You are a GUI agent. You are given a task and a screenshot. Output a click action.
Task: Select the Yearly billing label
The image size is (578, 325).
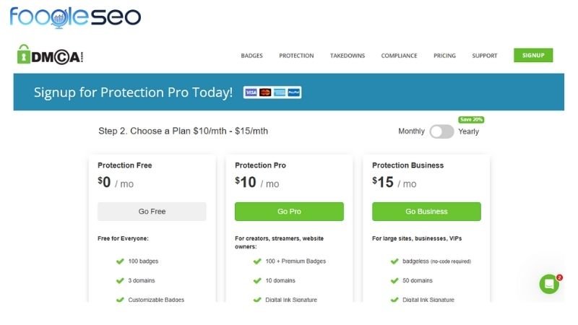[x=468, y=131]
